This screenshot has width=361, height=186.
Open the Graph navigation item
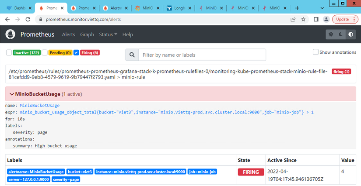87,34
